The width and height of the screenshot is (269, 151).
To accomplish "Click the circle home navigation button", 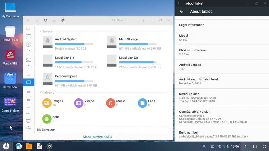I will [264, 146].
